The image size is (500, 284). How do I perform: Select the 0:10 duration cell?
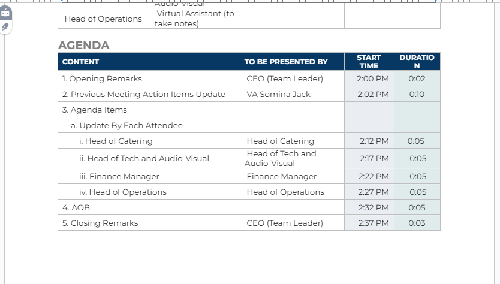coord(417,94)
